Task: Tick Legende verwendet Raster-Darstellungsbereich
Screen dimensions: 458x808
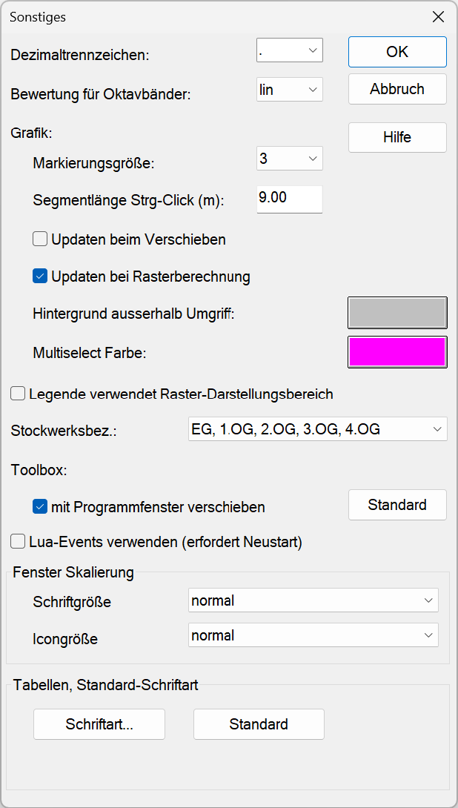Action: tap(18, 394)
